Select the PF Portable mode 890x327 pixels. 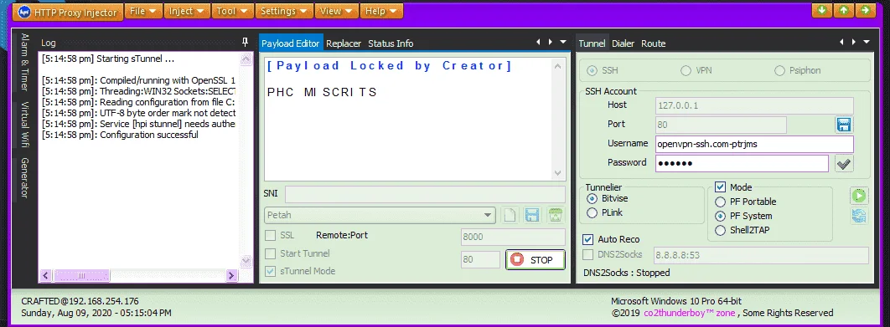point(720,202)
